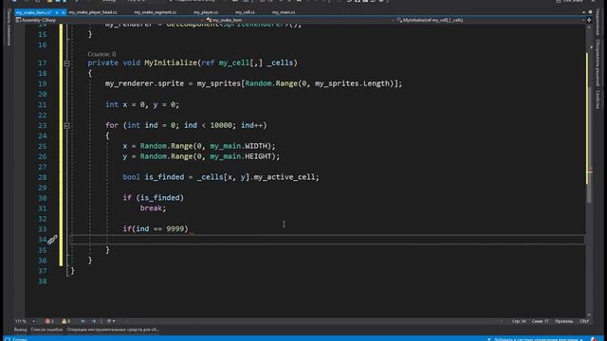
Task: Click line number 19 in the gutter
Action: click(42, 84)
